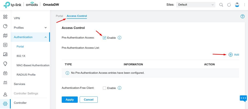
Task: Open the chat support bubble icon
Action: 243,99
